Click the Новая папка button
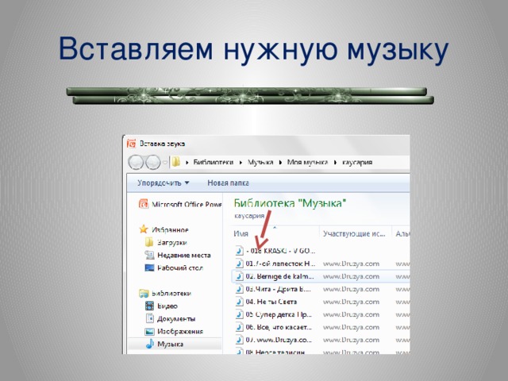This screenshot has height=381, width=508. (228, 183)
